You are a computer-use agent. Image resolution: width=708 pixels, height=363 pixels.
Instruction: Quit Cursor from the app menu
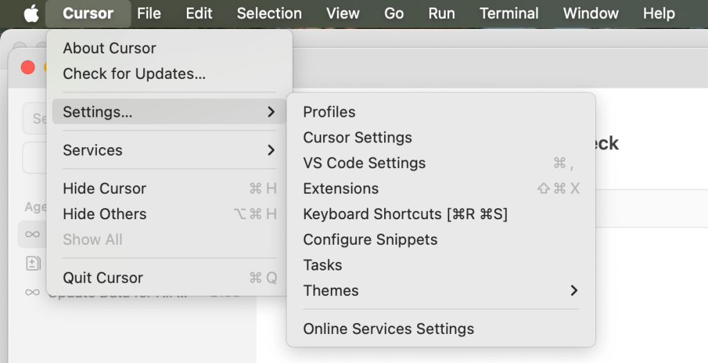pyautogui.click(x=103, y=278)
